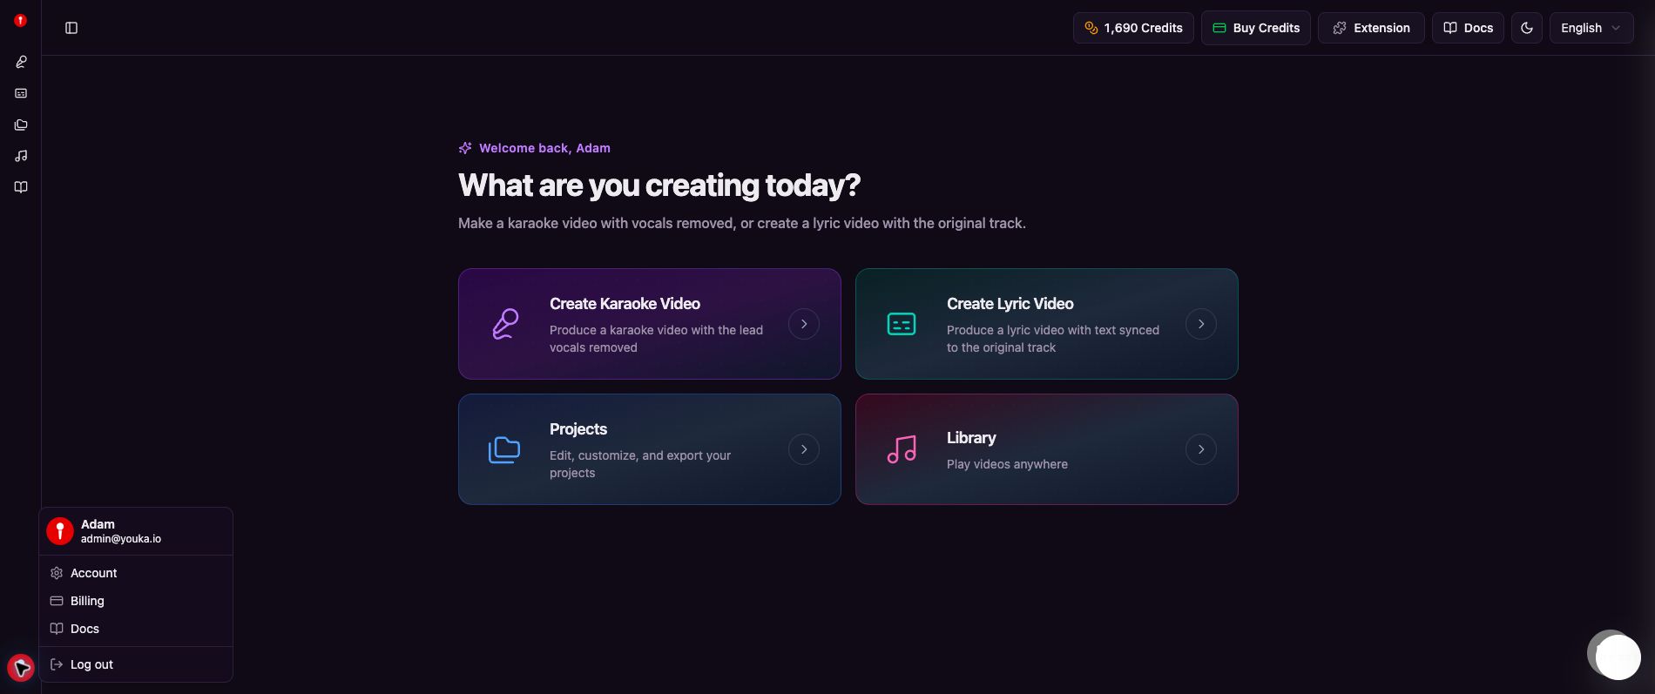Click the microphone icon on karaoke card
The width and height of the screenshot is (1655, 694).
point(505,324)
